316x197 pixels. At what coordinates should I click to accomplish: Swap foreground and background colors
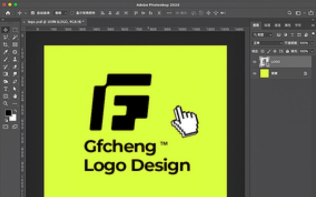(x=15, y=111)
